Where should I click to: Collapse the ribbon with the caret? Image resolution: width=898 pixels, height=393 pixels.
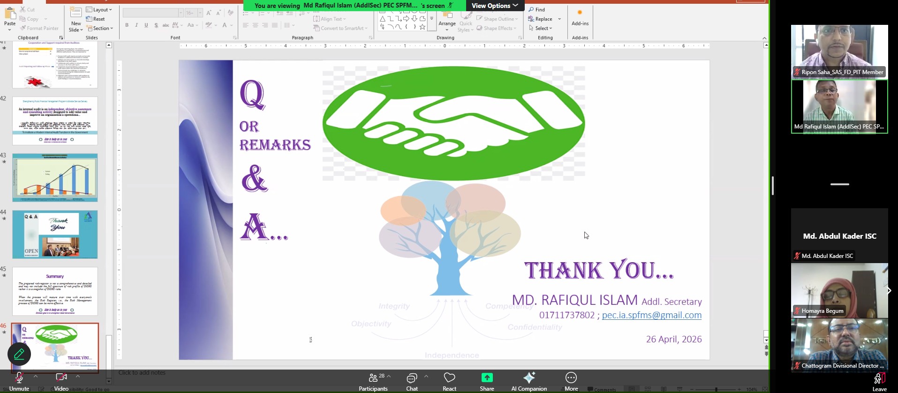click(x=764, y=38)
